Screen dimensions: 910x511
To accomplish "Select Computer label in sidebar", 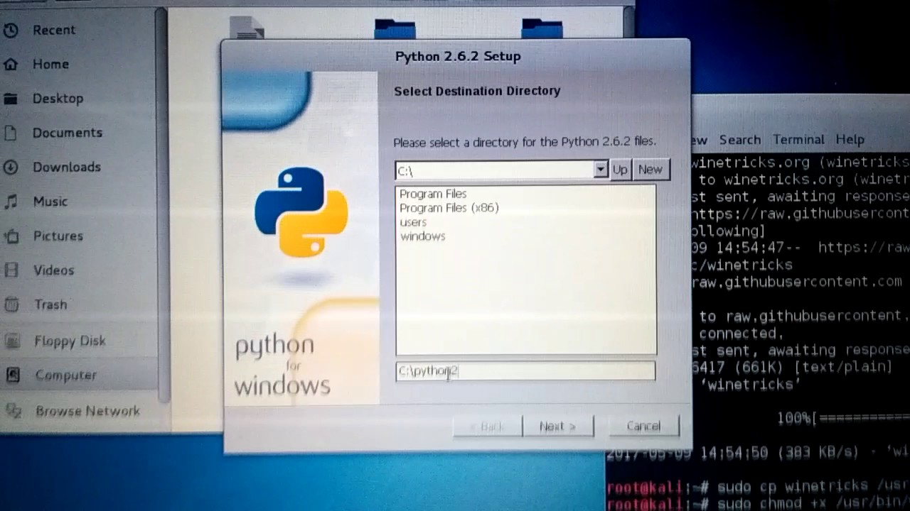I will (x=66, y=375).
